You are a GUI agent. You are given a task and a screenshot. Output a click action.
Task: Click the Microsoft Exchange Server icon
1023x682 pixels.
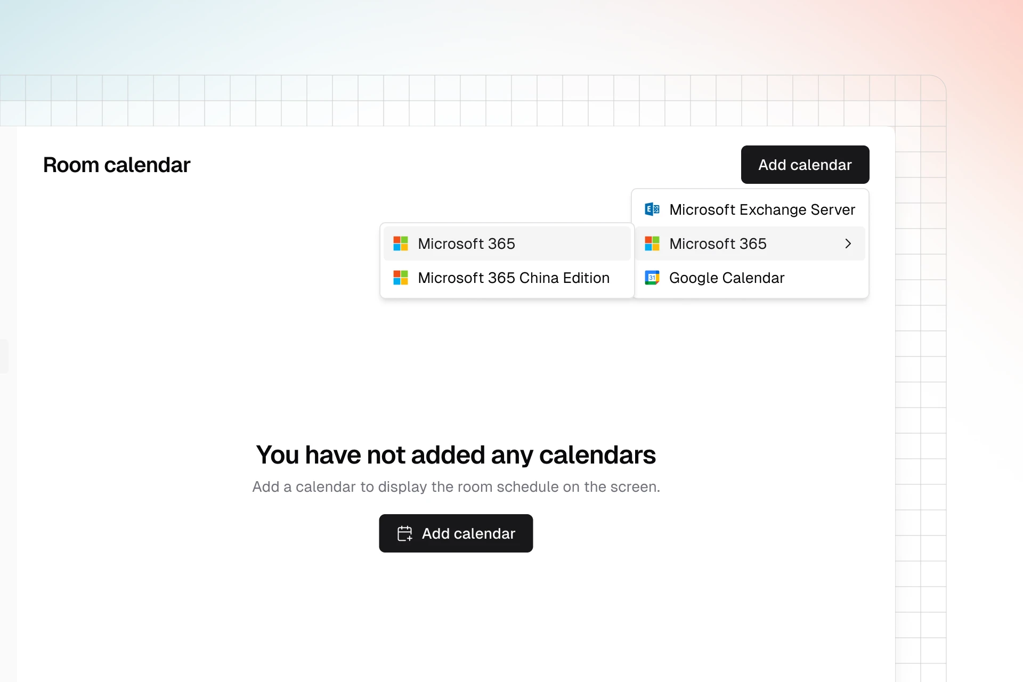[x=652, y=209]
